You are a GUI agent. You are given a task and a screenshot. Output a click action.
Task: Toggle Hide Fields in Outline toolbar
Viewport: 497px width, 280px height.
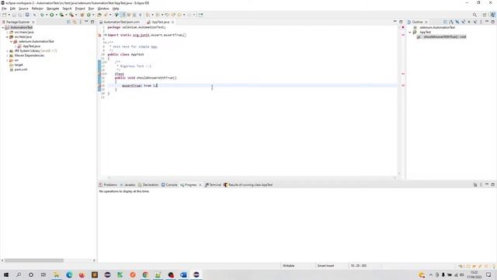pos(457,22)
